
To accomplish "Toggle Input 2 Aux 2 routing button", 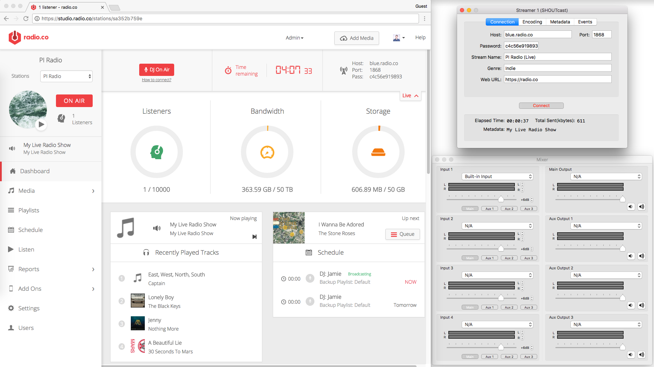I will pyautogui.click(x=509, y=258).
